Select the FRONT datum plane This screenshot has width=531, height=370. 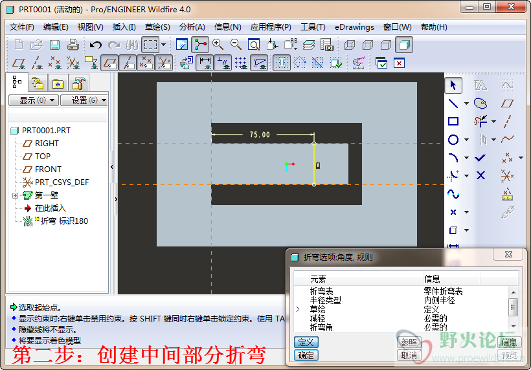coord(48,169)
